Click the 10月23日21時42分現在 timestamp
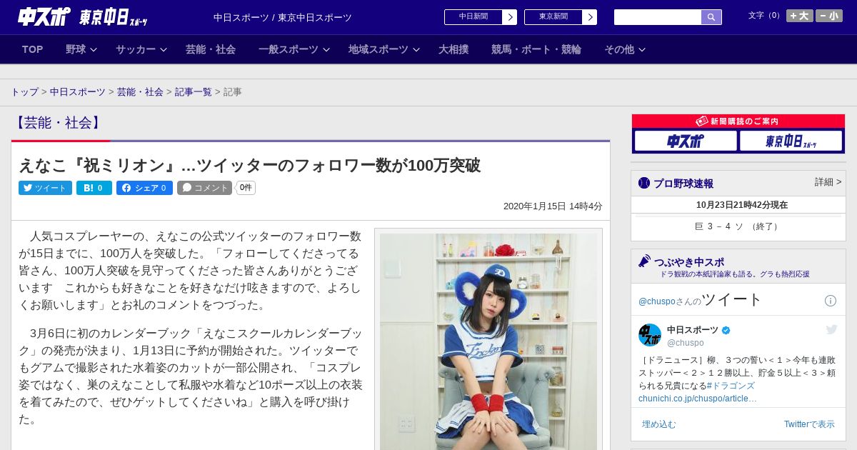 pos(742,205)
